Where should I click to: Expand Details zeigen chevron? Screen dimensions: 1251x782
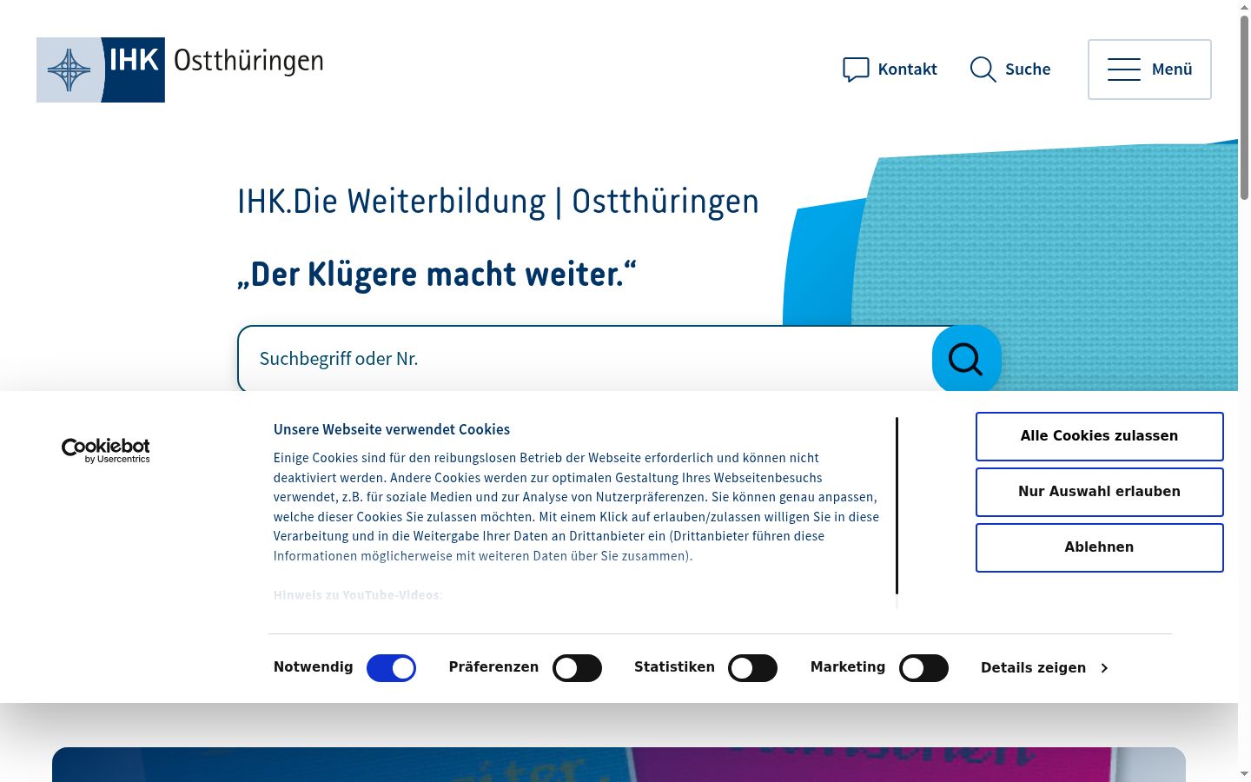click(x=1104, y=668)
